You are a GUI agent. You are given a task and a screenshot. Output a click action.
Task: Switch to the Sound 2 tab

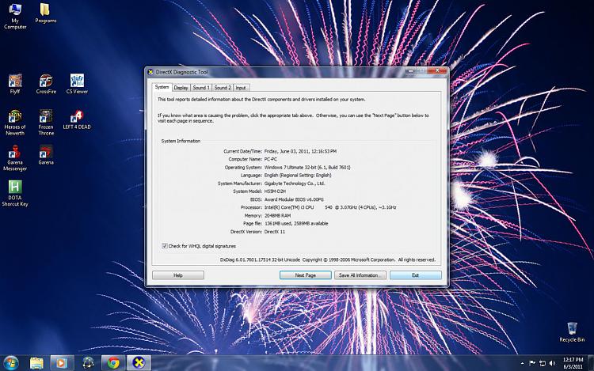(223, 87)
